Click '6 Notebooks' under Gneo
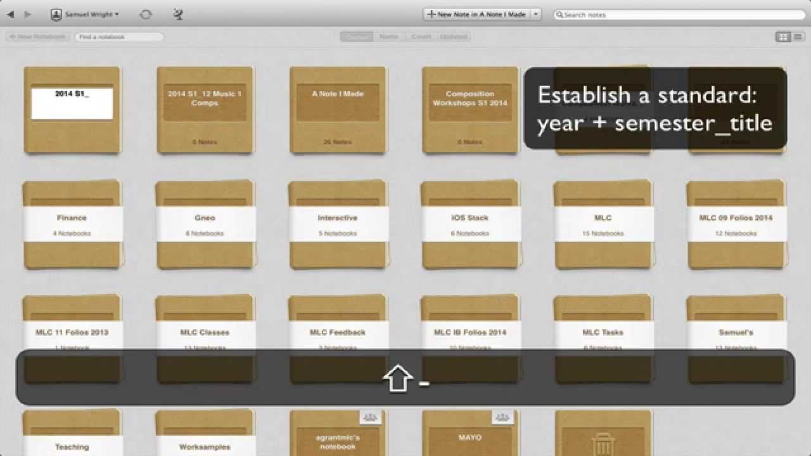This screenshot has width=811, height=456. (205, 233)
